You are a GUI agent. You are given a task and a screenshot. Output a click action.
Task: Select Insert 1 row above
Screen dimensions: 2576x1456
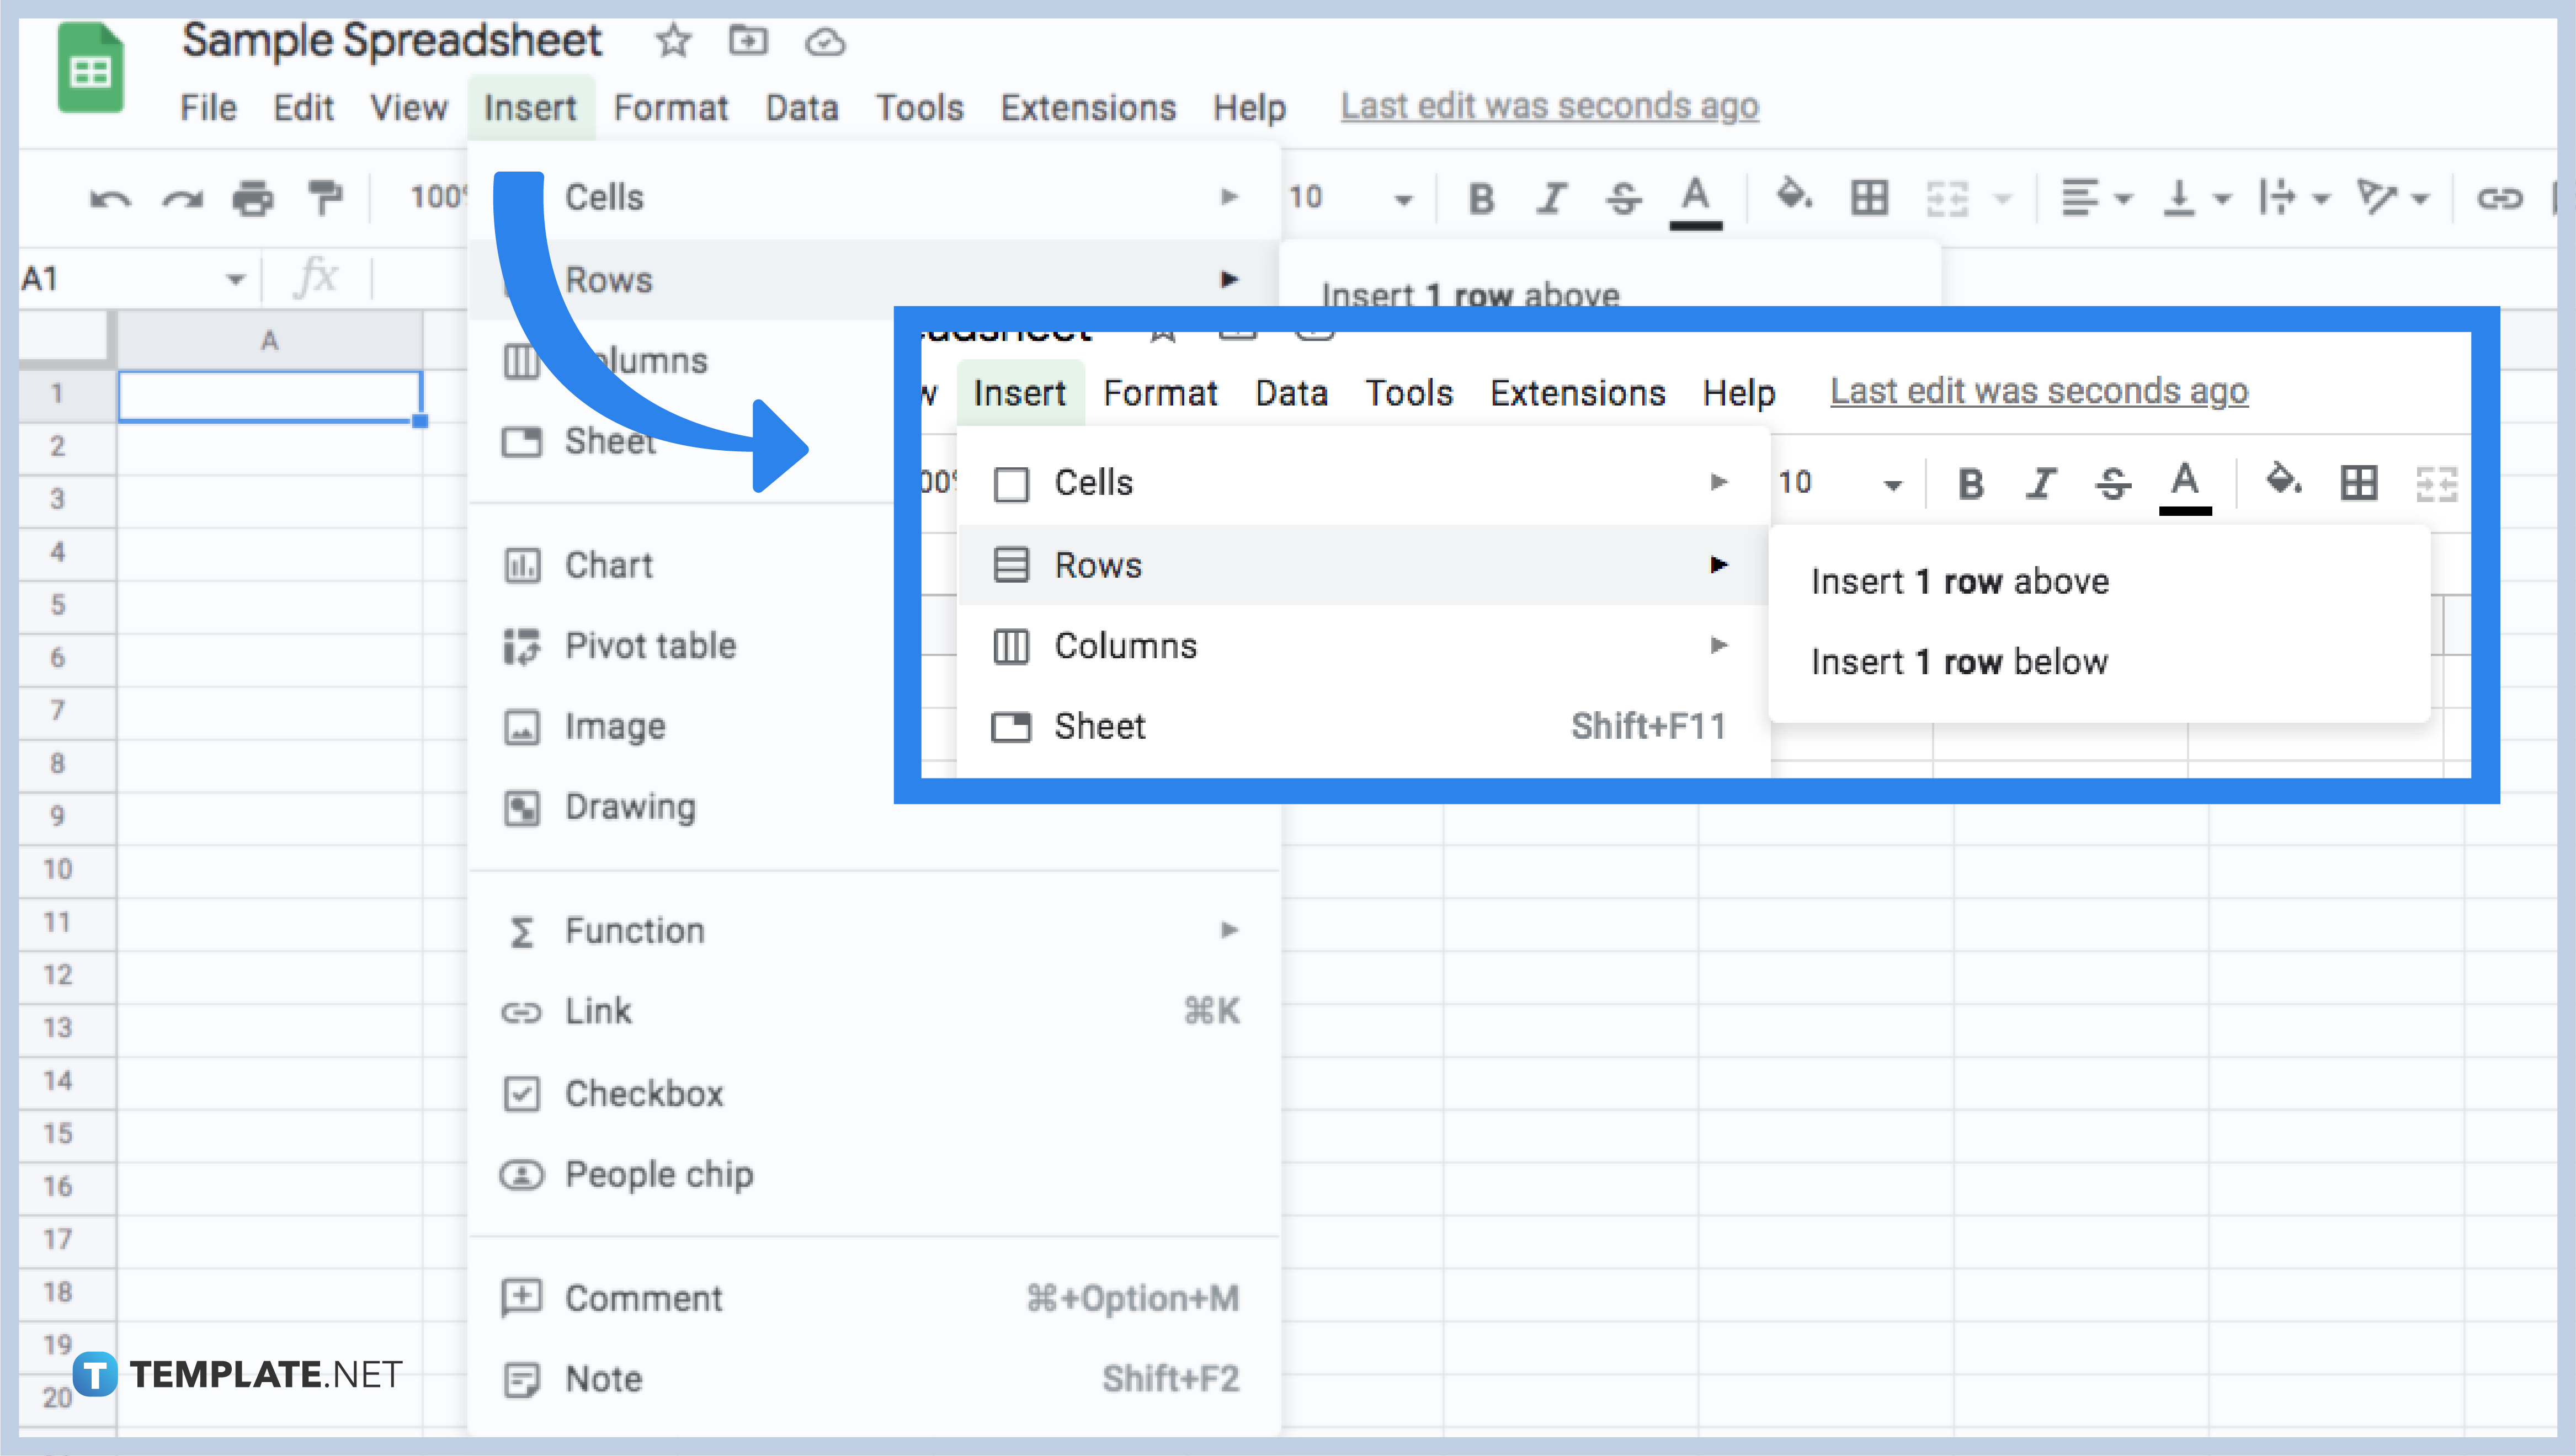[x=1958, y=580]
